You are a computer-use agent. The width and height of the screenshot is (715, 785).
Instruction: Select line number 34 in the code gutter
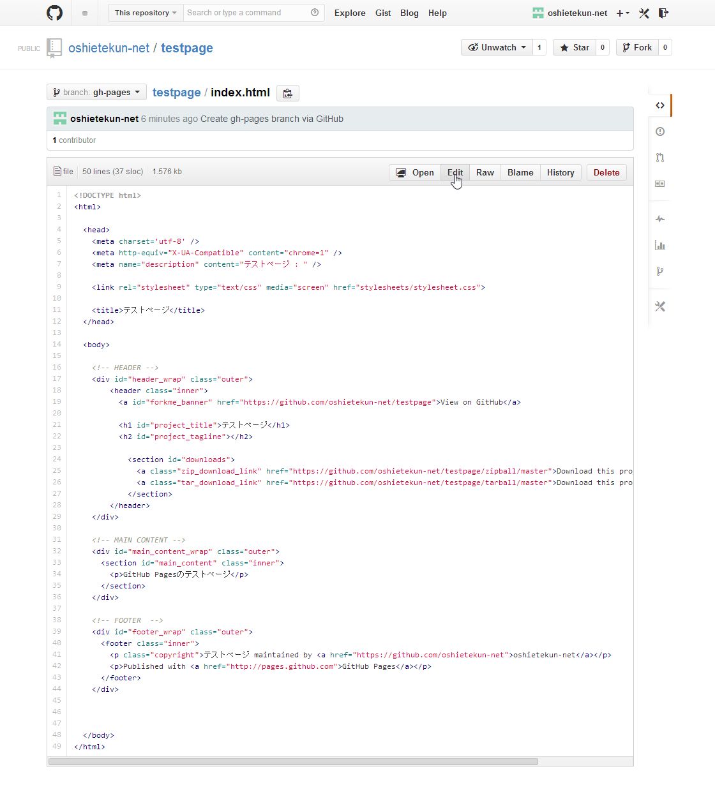click(57, 574)
